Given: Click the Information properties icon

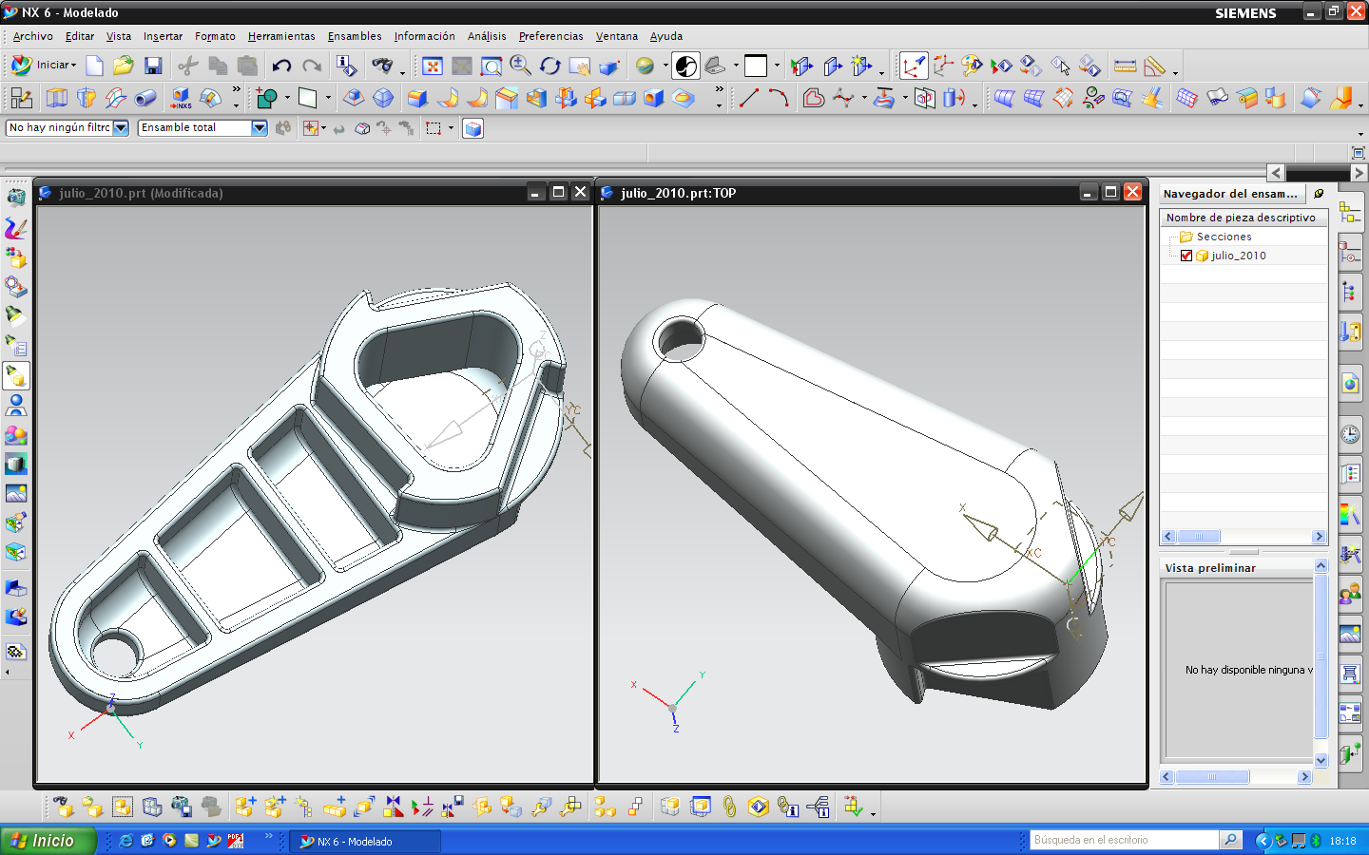Looking at the screenshot, I should [346, 66].
